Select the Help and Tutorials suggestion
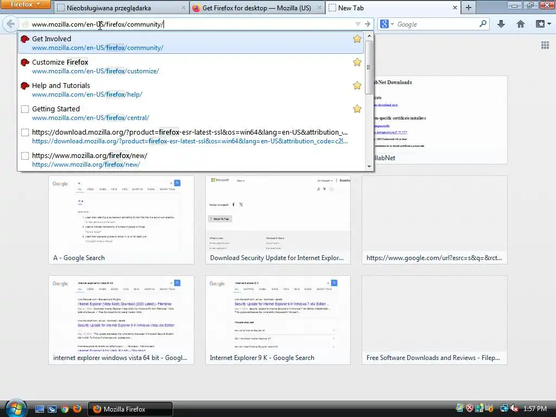Viewport: 556px width, 417px height. tap(191, 90)
